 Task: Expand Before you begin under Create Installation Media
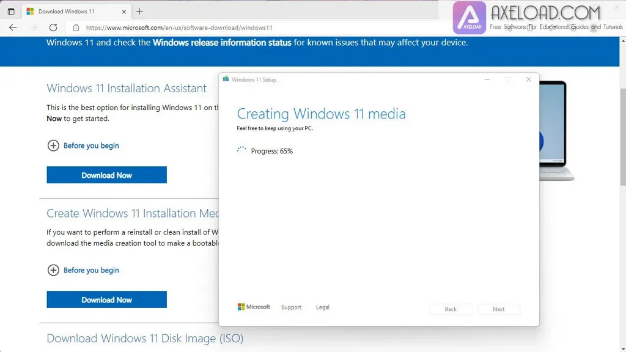click(83, 270)
